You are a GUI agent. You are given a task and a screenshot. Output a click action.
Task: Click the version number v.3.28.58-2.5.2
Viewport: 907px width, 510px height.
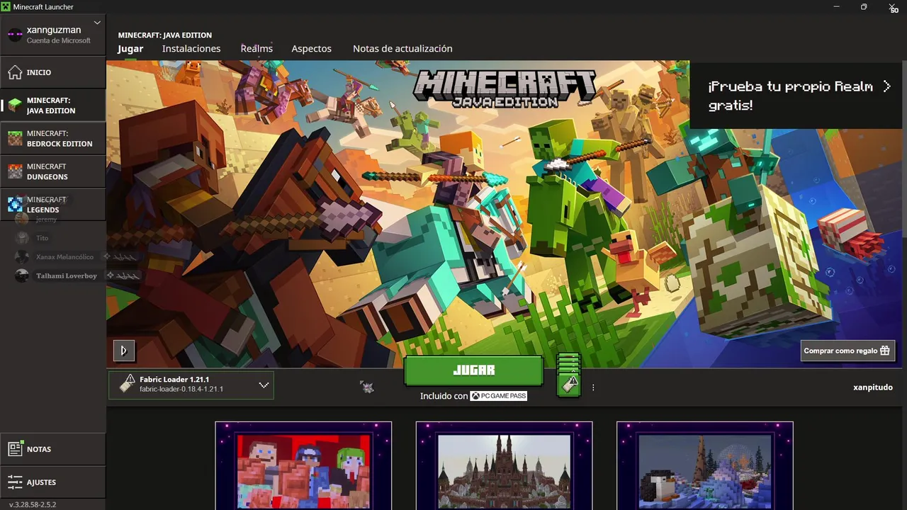[x=33, y=505]
